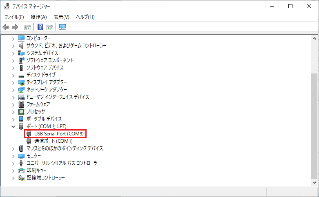
Task: Click the scrollbar down arrow
Action: point(314,182)
